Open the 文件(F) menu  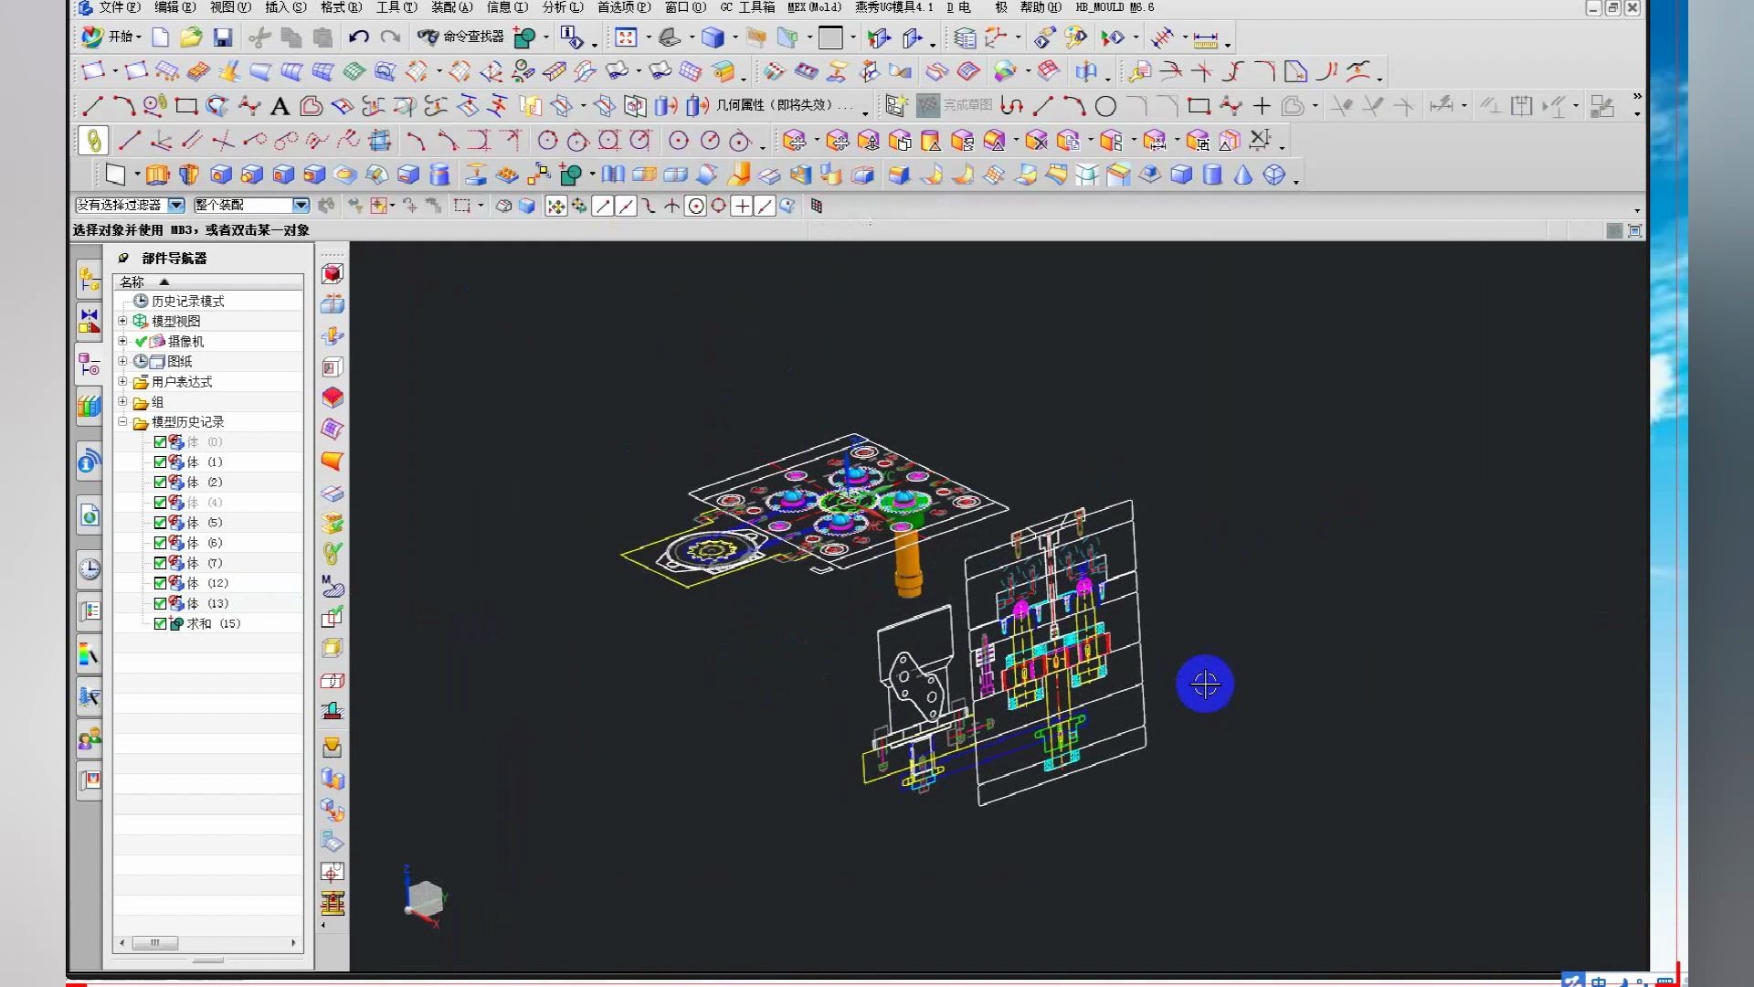point(119,7)
